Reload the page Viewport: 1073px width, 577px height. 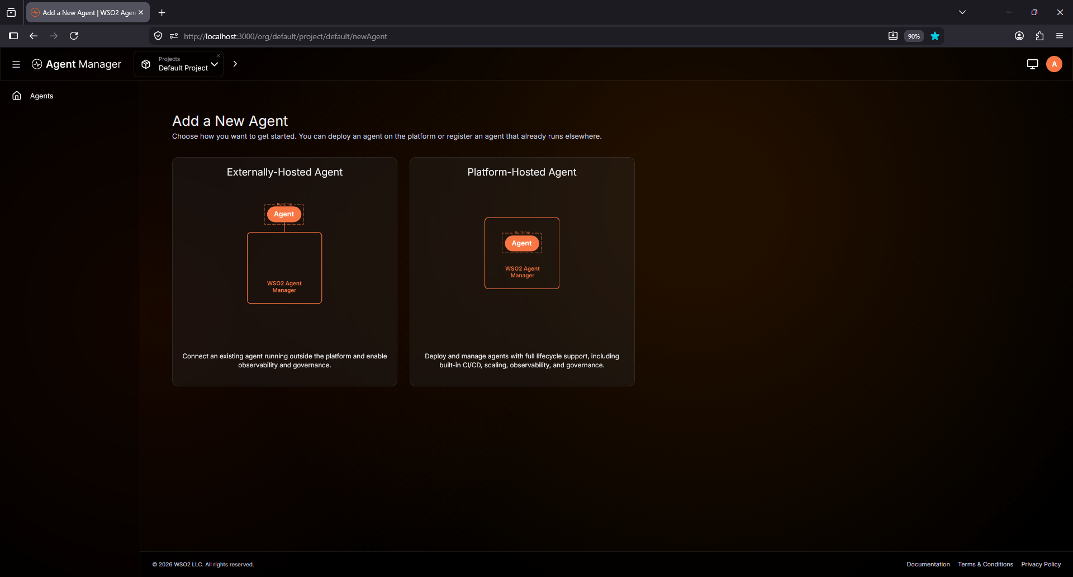tap(74, 36)
